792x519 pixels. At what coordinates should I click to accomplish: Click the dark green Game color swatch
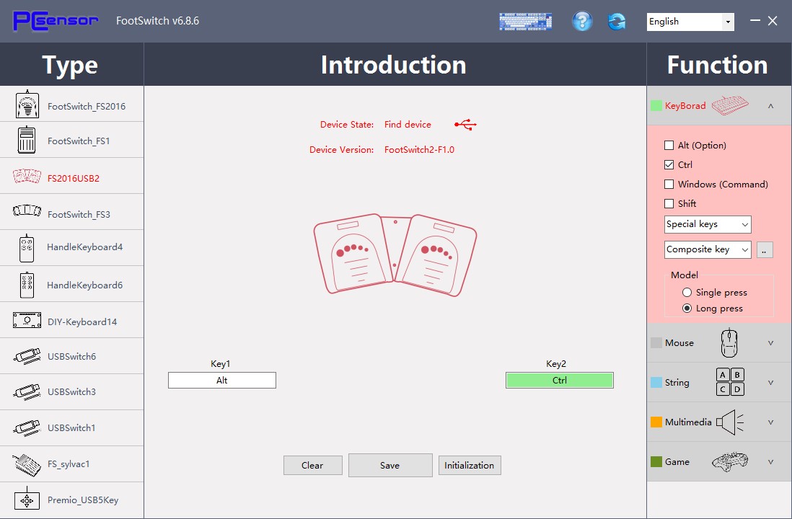(x=656, y=461)
